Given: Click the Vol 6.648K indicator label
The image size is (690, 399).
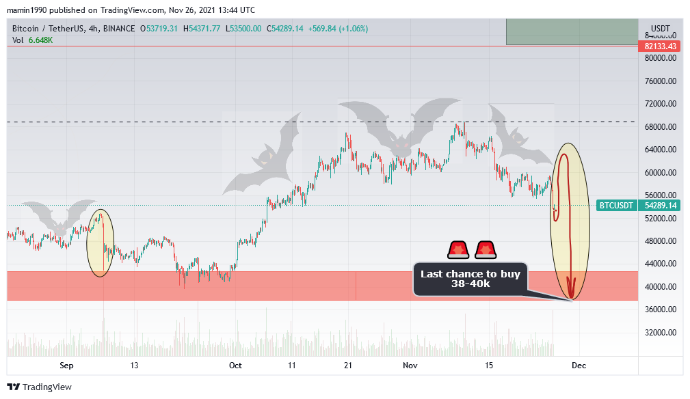Looking at the screenshot, I should pyautogui.click(x=33, y=40).
